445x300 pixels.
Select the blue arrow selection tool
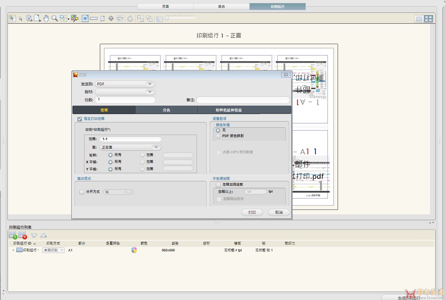click(12, 18)
